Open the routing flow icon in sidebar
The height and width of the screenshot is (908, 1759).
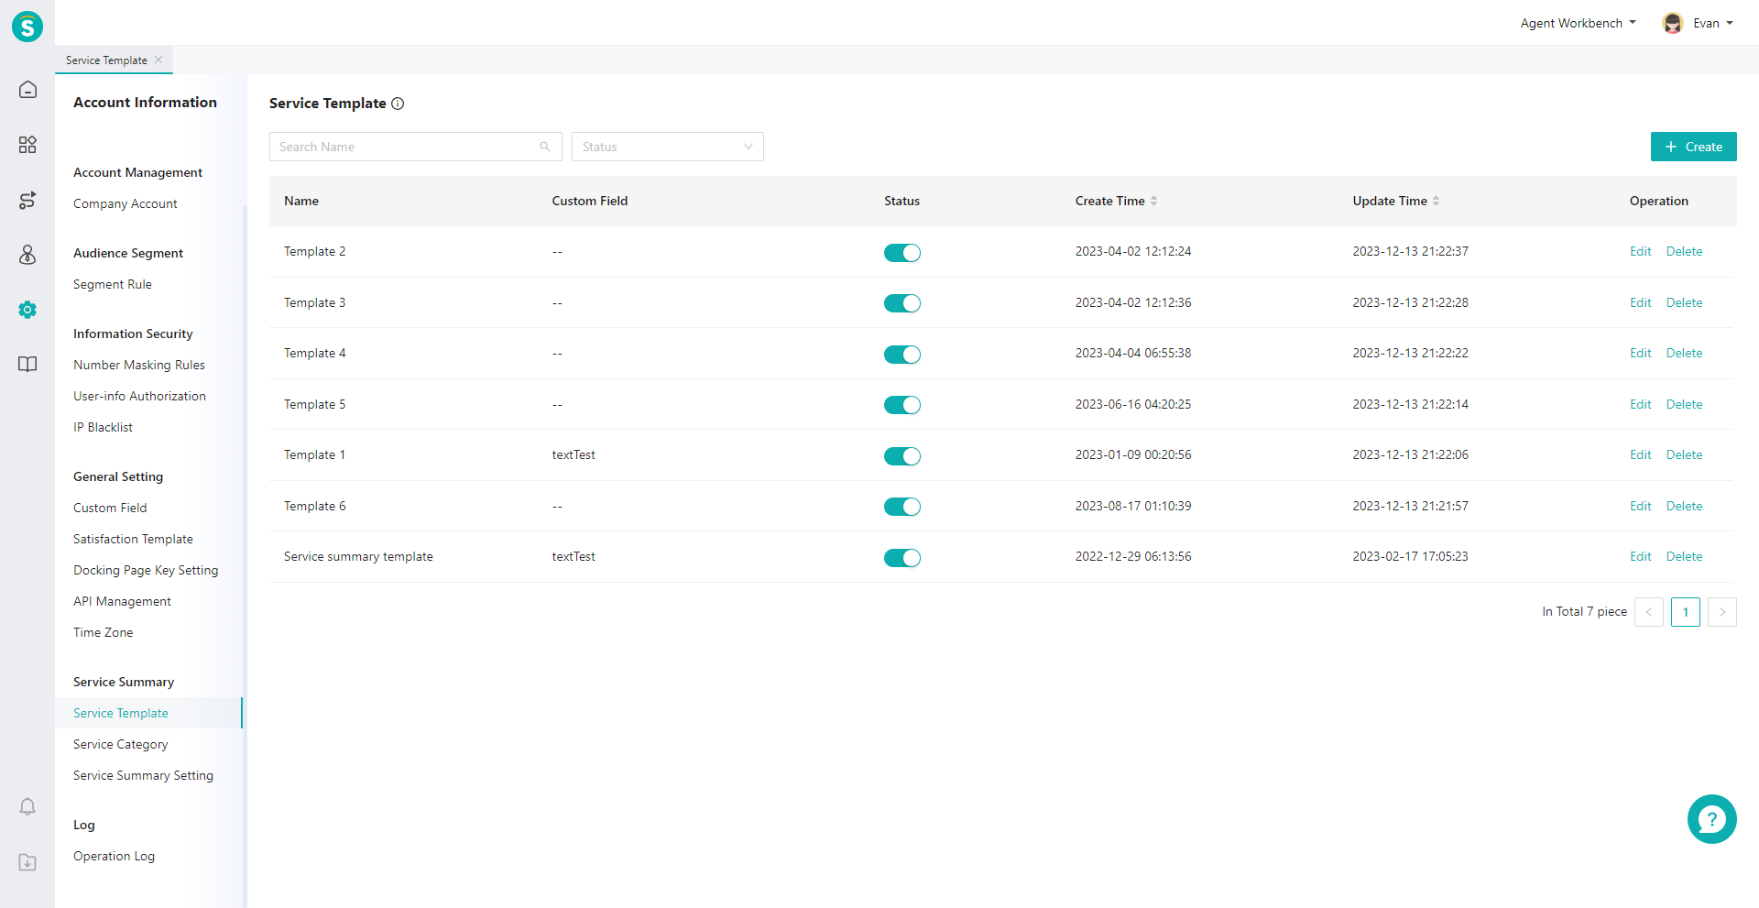tap(27, 200)
